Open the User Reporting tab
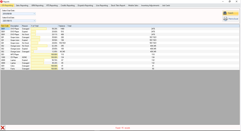The image size is (241, 131). point(102,6)
